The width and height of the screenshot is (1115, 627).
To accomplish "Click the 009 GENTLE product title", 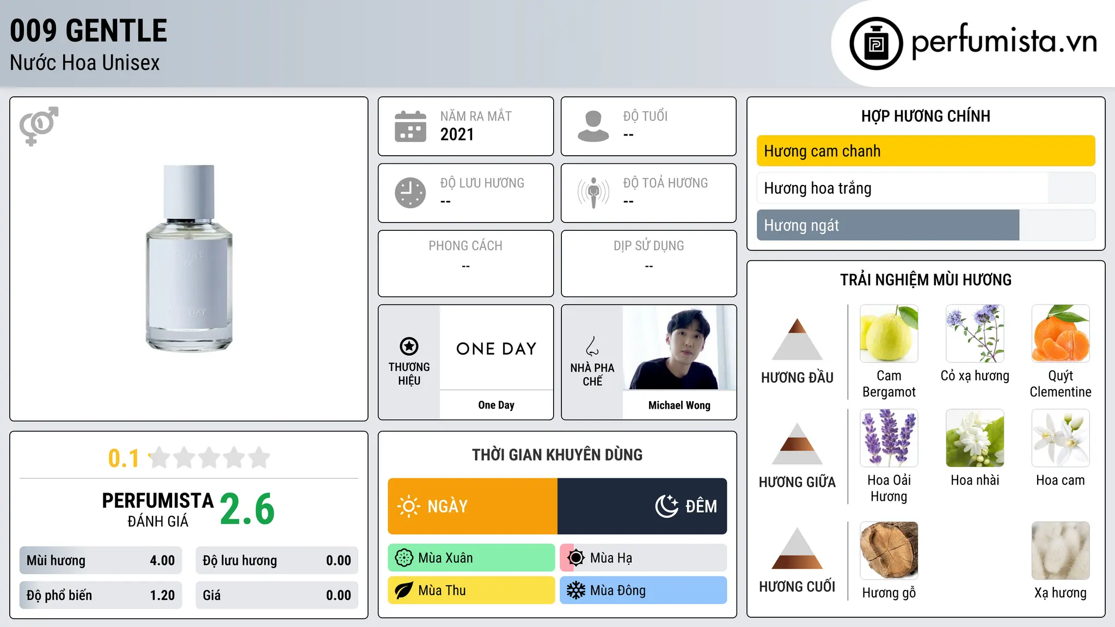I will tap(88, 30).
